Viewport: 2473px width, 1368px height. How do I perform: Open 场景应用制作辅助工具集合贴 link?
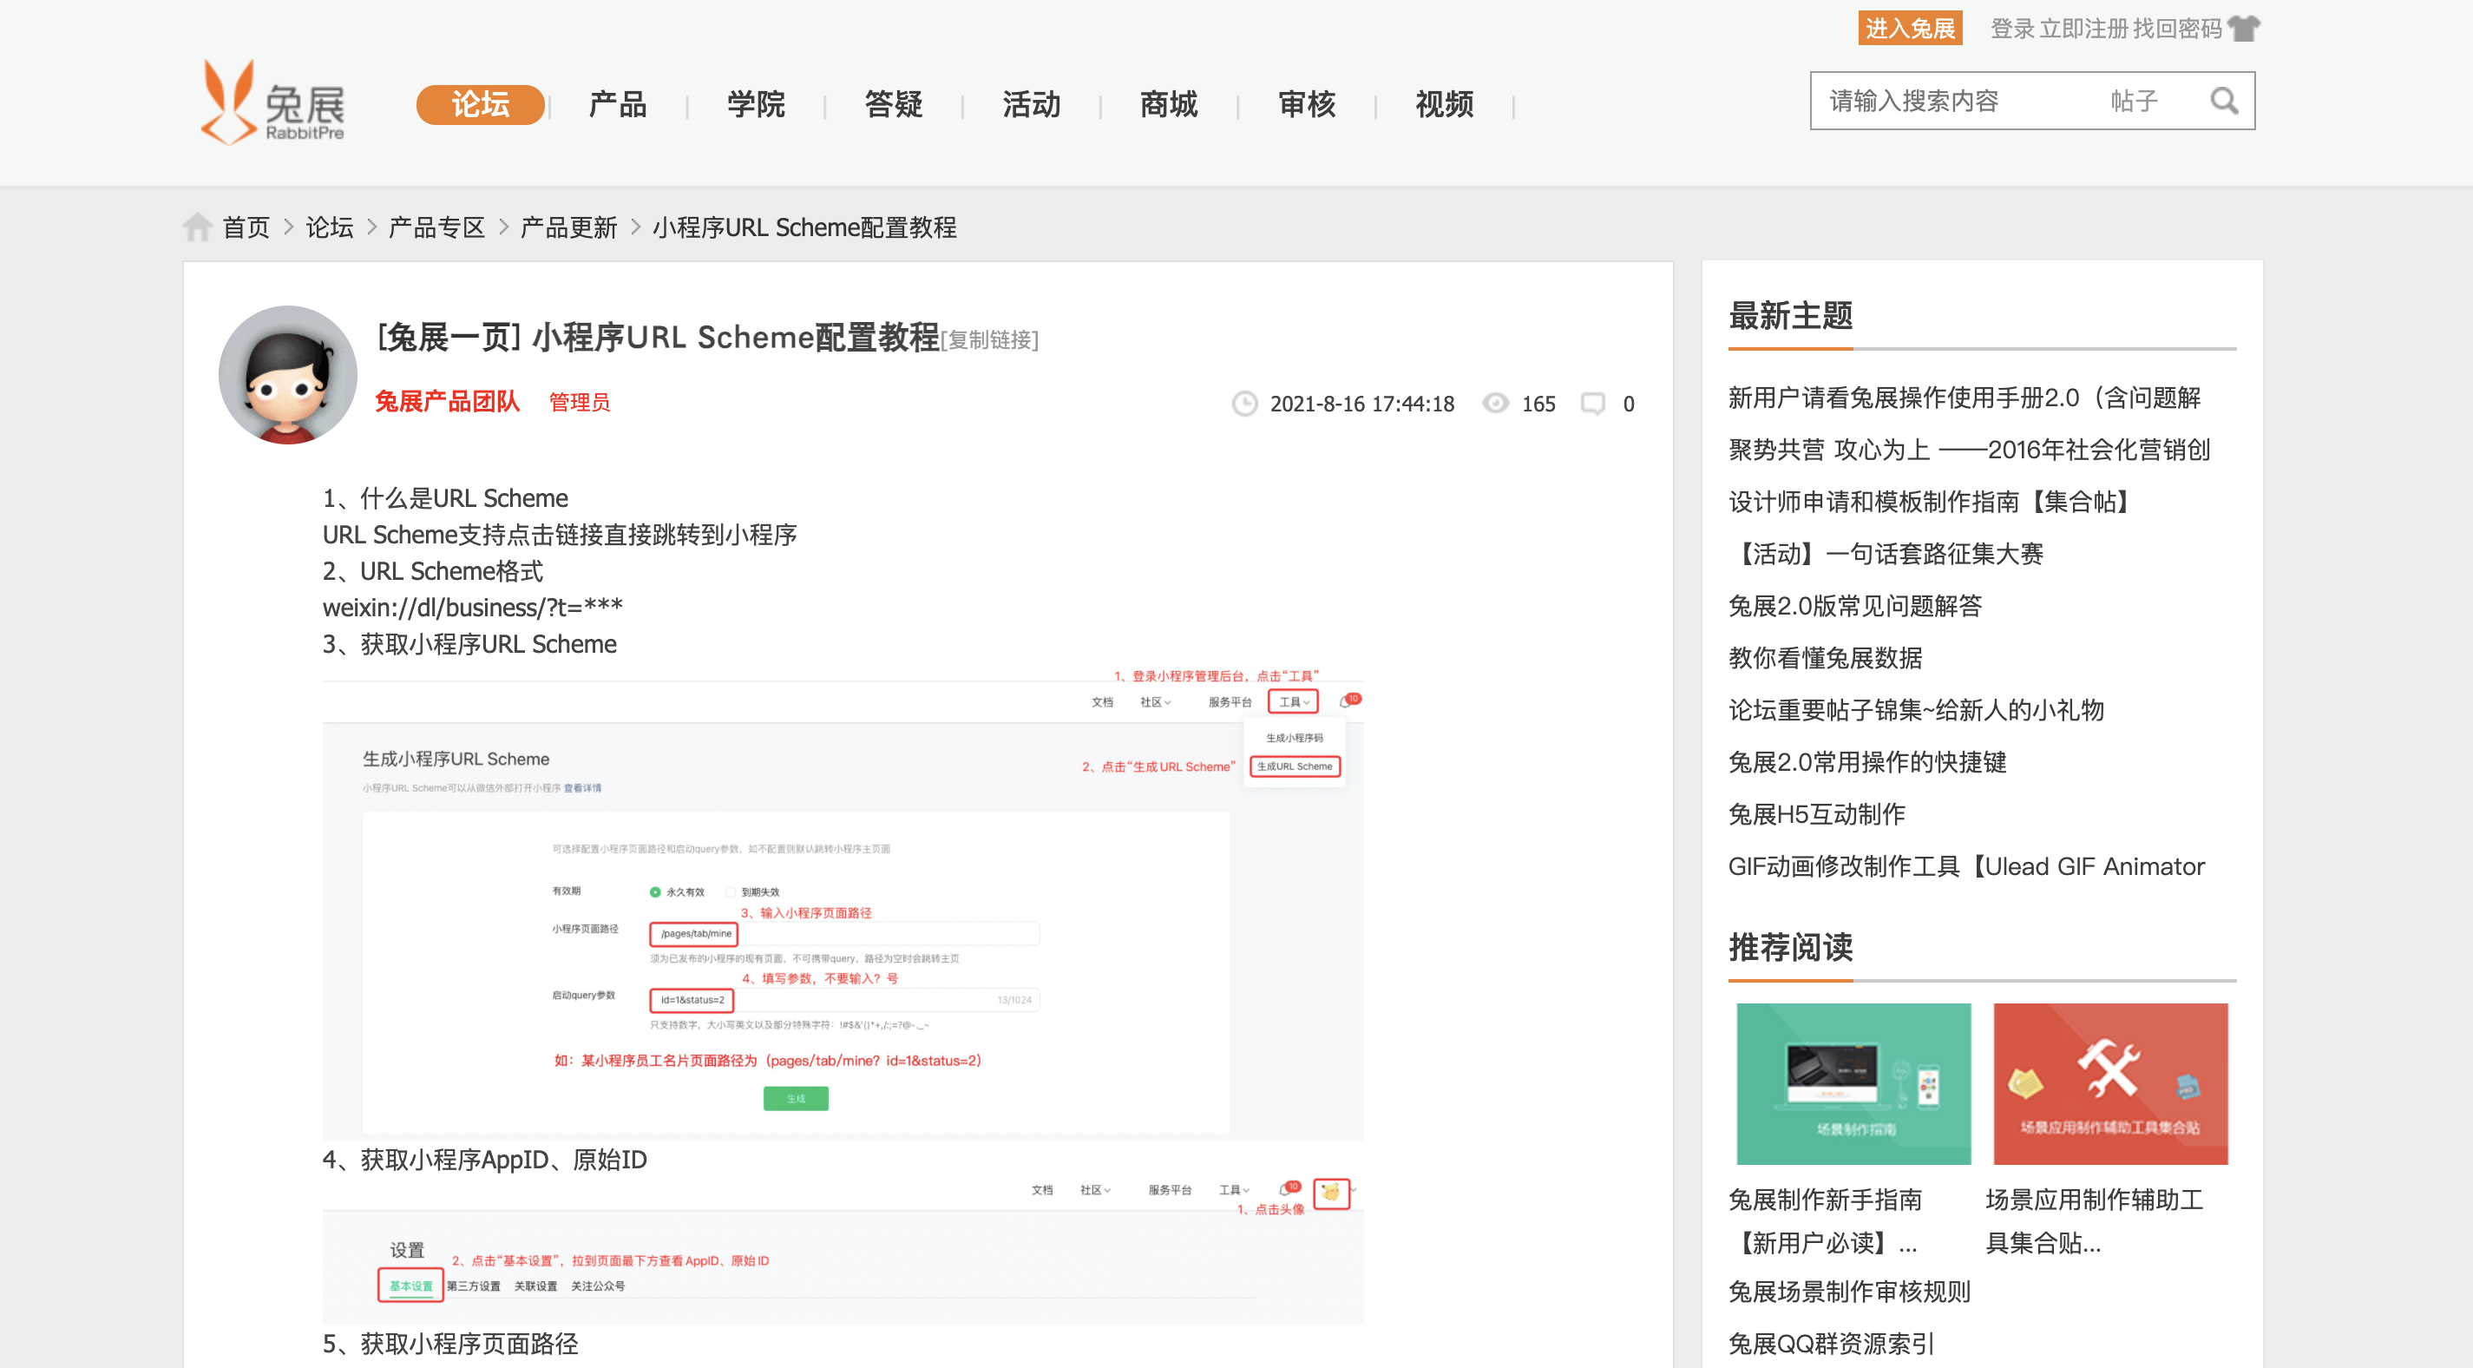pos(2094,1221)
